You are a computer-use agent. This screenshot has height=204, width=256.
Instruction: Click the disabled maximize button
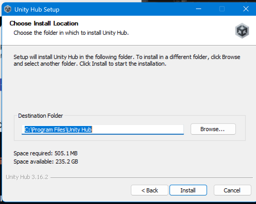tap(222, 9)
